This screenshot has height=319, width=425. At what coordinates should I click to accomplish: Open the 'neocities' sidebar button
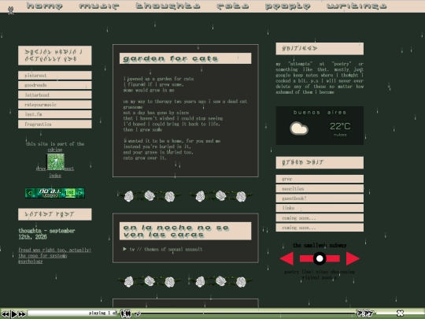pyautogui.click(x=320, y=188)
